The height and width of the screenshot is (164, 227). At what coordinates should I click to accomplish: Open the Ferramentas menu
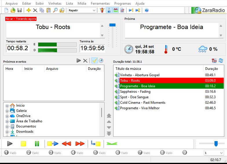tap(100, 3)
